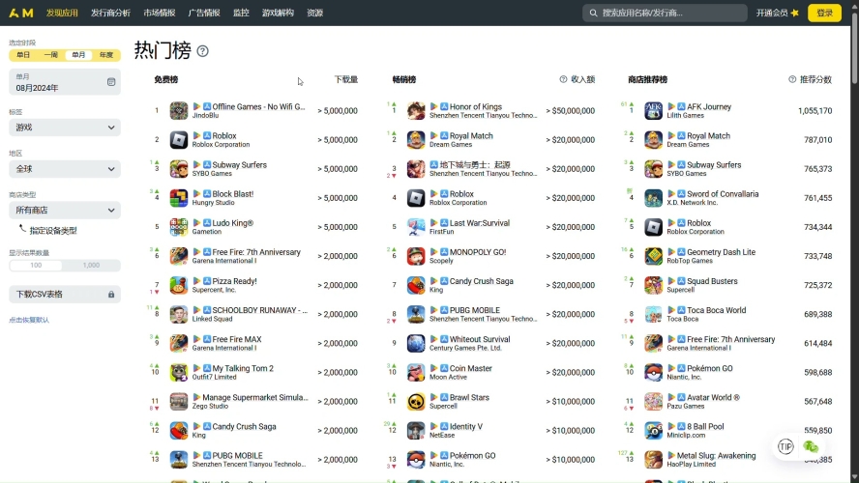Click > $50,000,000 revenue value
The image size is (859, 483).
click(x=571, y=110)
